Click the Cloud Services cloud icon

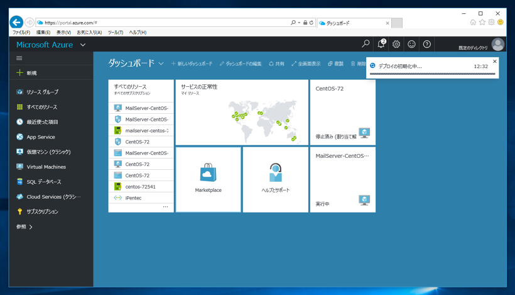pyautogui.click(x=19, y=197)
